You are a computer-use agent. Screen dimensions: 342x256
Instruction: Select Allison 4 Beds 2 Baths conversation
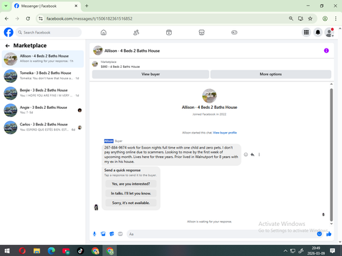43,59
